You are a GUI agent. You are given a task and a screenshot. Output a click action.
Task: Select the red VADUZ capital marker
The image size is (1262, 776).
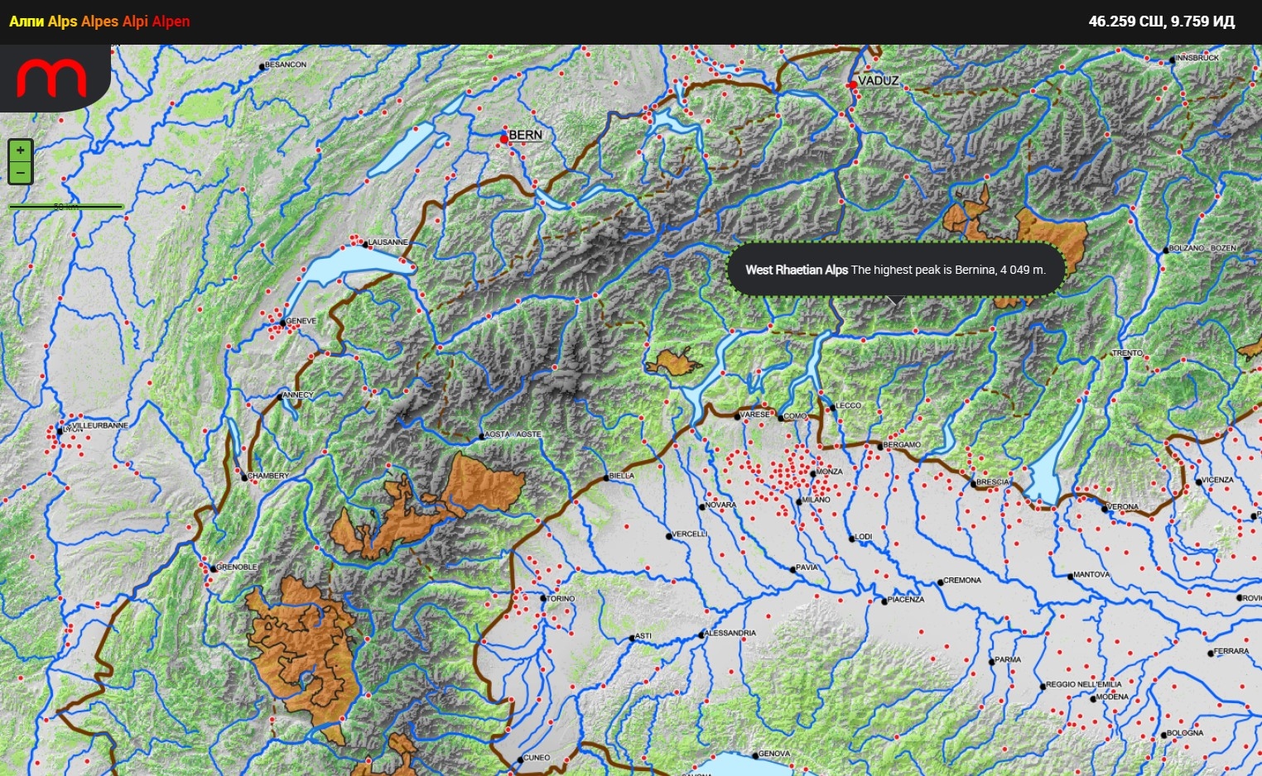pos(852,85)
